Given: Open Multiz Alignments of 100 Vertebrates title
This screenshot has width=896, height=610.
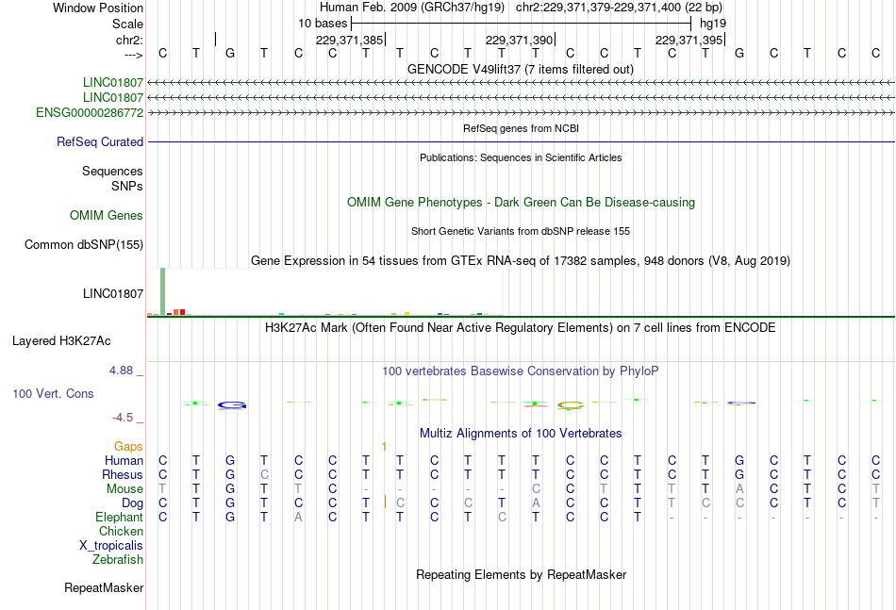Looking at the screenshot, I should click(521, 434).
